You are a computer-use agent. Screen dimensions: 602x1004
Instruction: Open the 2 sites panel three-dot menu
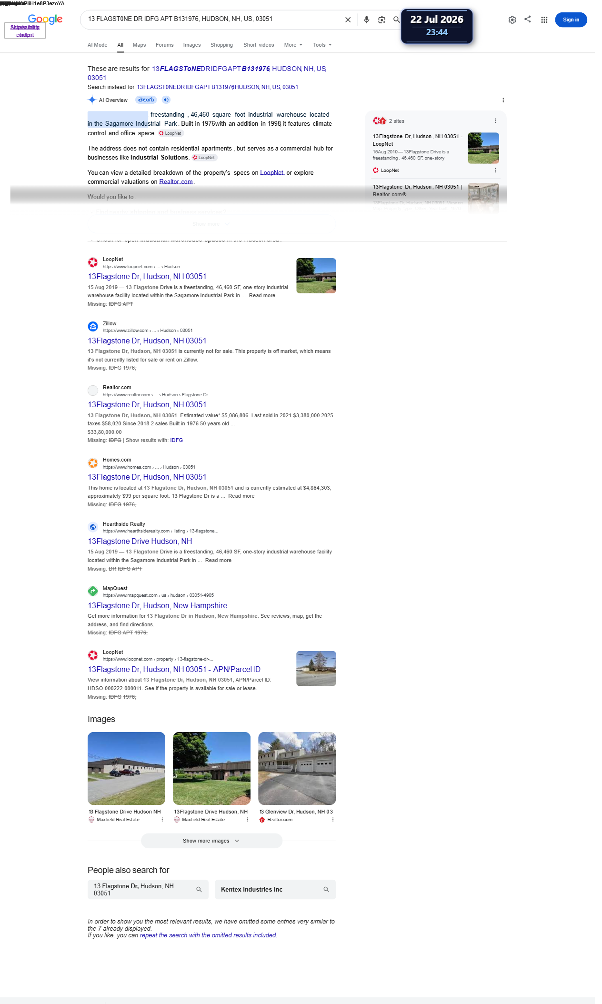[495, 121]
